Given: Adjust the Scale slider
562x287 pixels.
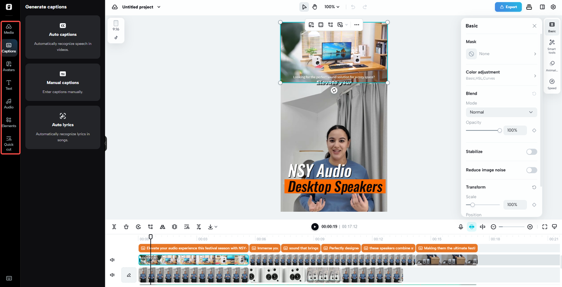Looking at the screenshot, I should pos(483,205).
